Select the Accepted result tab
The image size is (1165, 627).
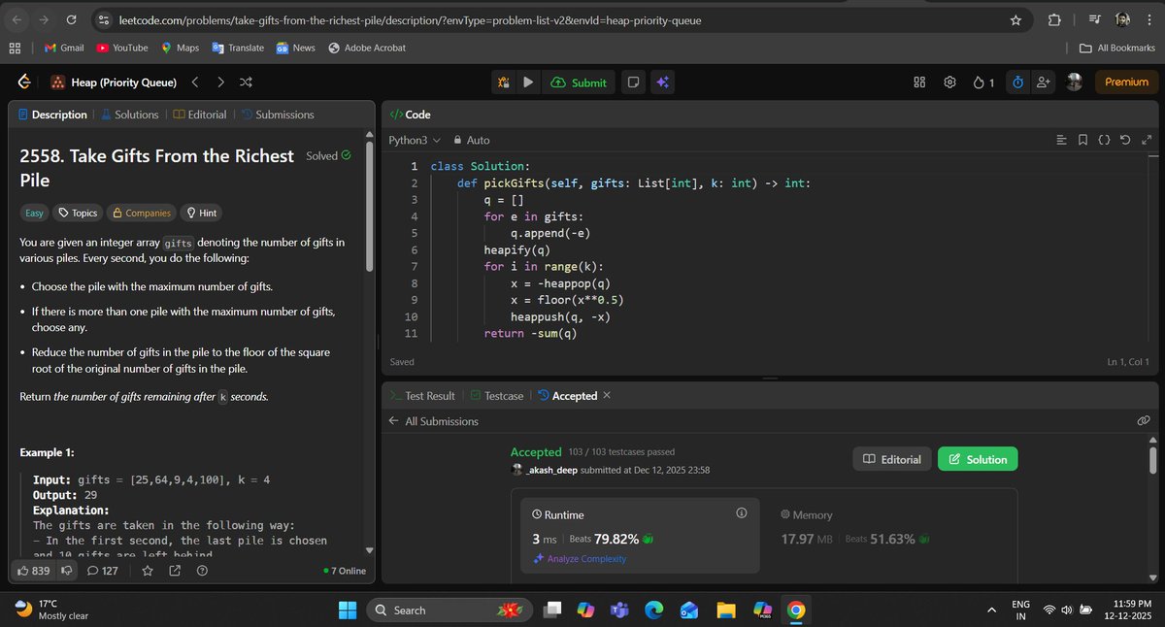[567, 396]
